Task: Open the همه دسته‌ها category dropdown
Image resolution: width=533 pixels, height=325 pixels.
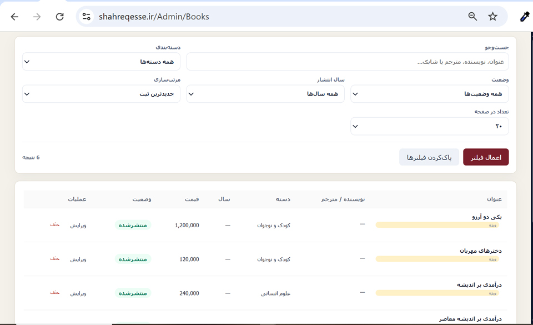Action: (101, 62)
